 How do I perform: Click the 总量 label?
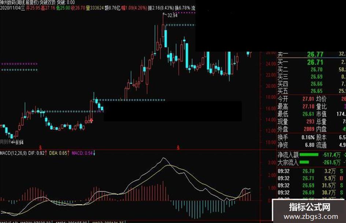coord(321,122)
